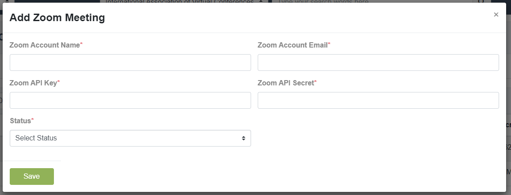Viewport: 511px width, 195px height.
Task: Focus the Zoom Account Name text field
Action: pyautogui.click(x=130, y=63)
